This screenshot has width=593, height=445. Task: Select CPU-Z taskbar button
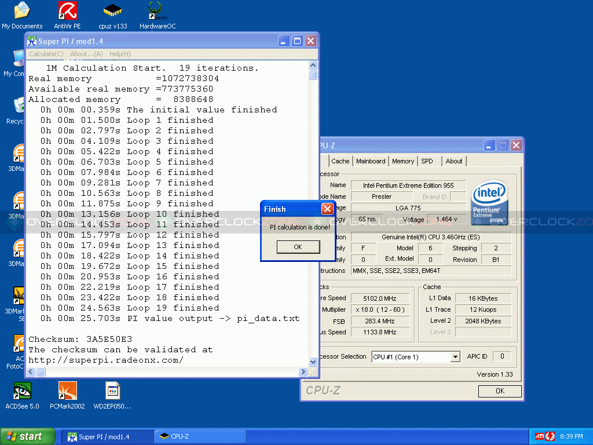coord(200,437)
